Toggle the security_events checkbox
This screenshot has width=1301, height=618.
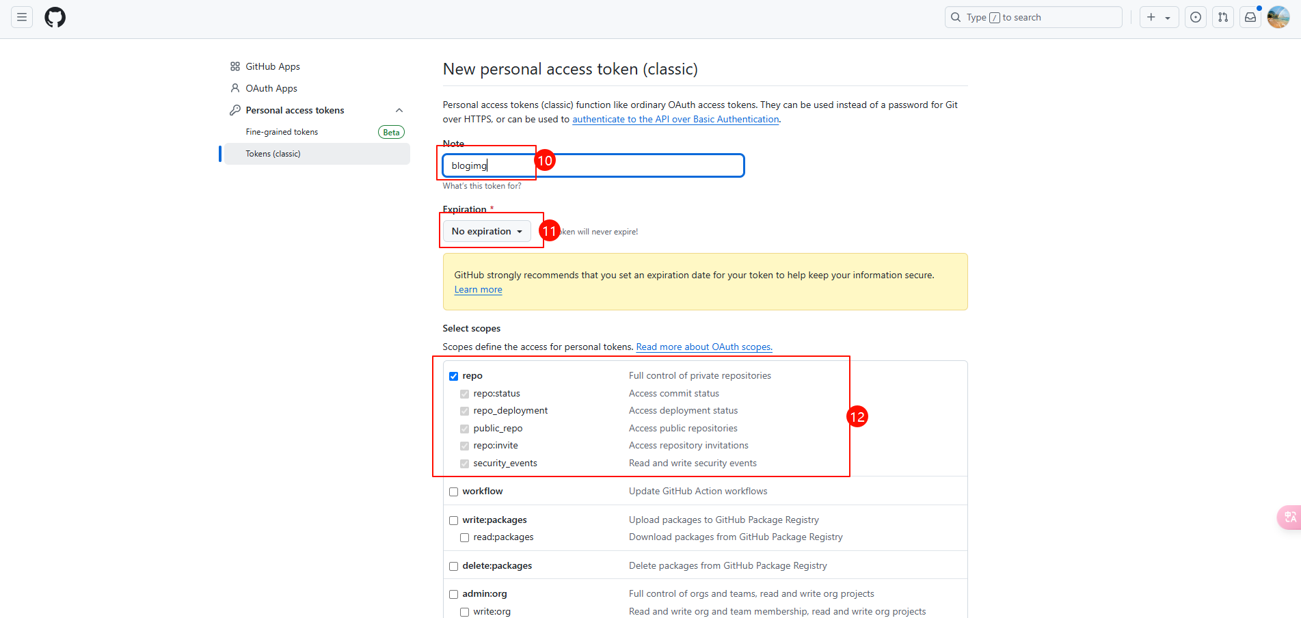click(x=464, y=463)
